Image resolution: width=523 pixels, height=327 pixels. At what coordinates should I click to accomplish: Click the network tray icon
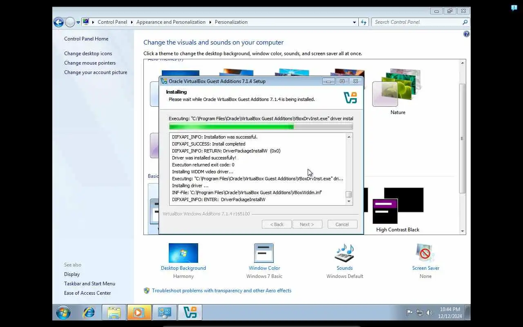point(420,313)
